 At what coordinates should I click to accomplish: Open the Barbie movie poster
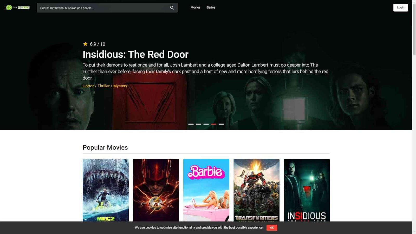(206, 190)
